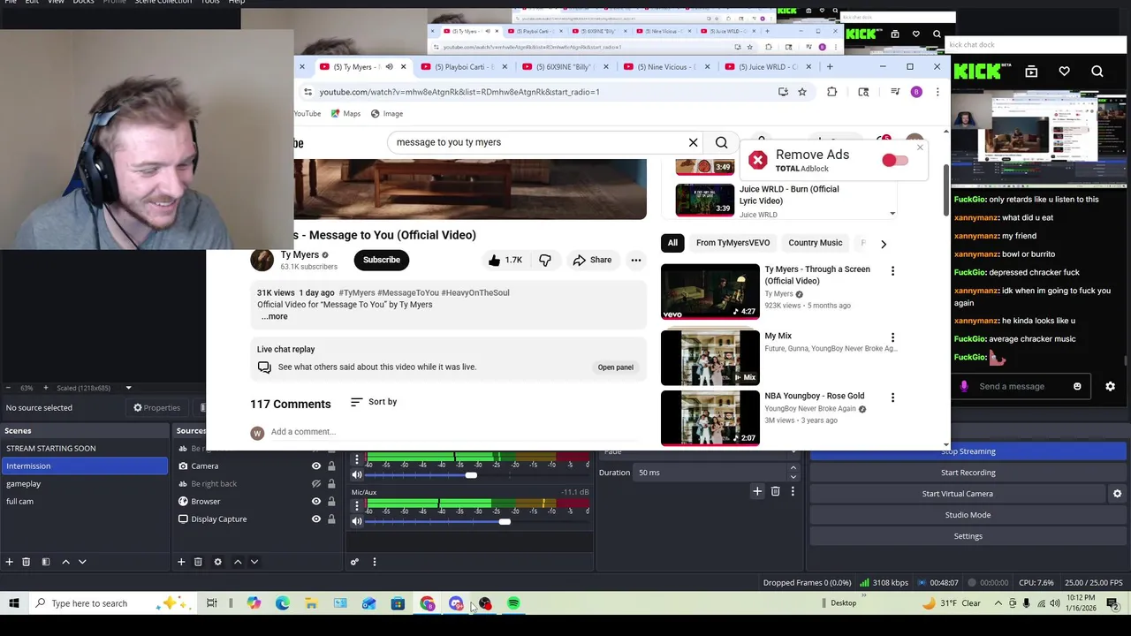The width and height of the screenshot is (1131, 636).
Task: Open source properties gear in Sources toolbar
Action: (x=217, y=562)
